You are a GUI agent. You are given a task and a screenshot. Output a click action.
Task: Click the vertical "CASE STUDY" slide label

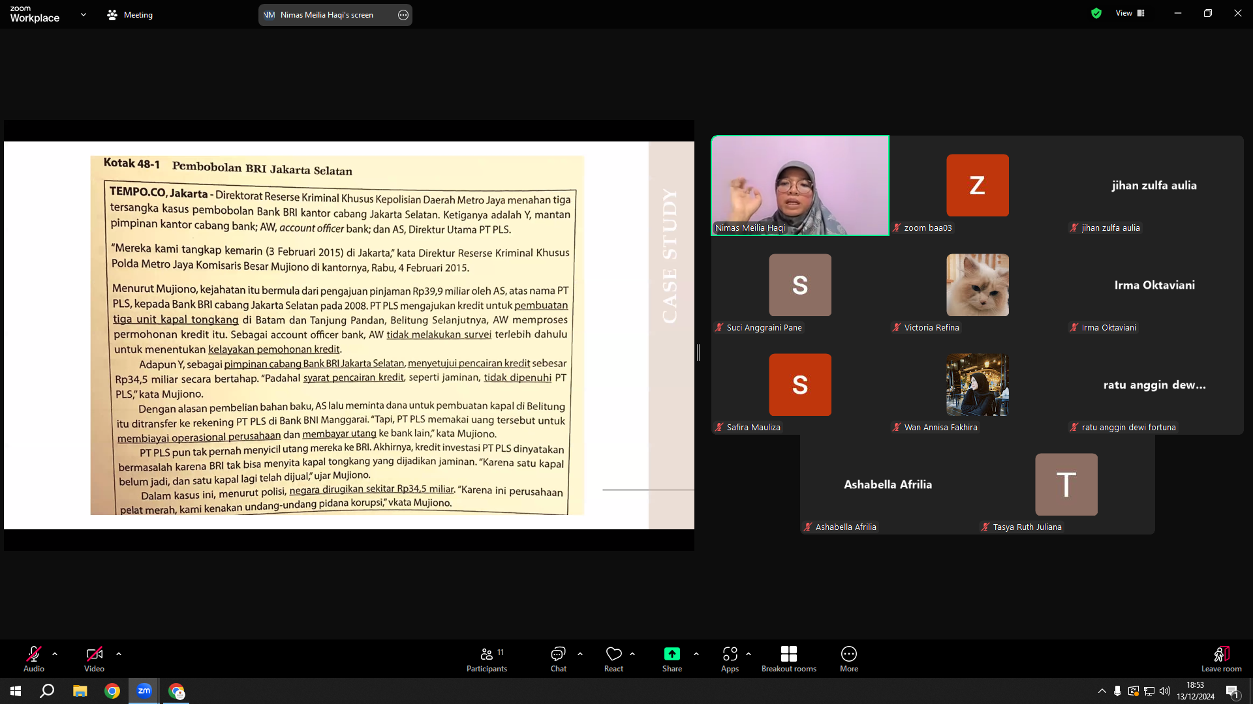(x=670, y=256)
